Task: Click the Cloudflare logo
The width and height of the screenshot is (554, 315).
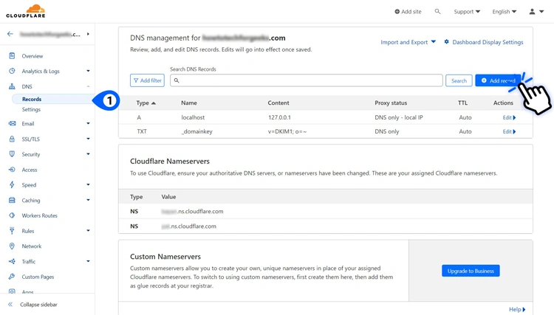Action: pyautogui.click(x=26, y=11)
